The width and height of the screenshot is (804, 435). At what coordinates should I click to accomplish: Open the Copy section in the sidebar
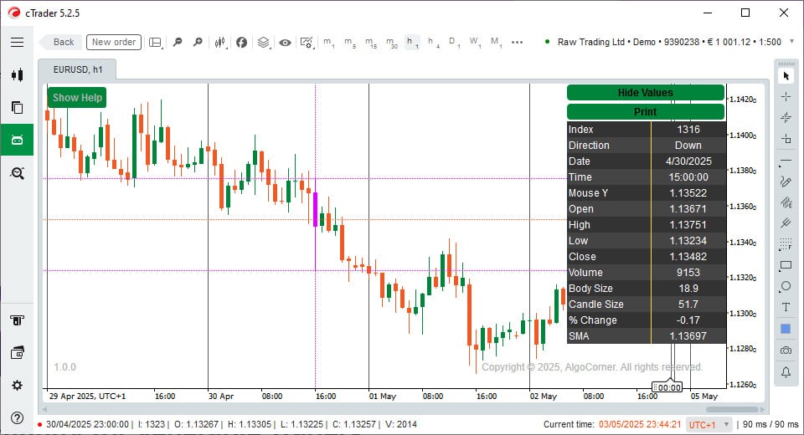[x=17, y=108]
